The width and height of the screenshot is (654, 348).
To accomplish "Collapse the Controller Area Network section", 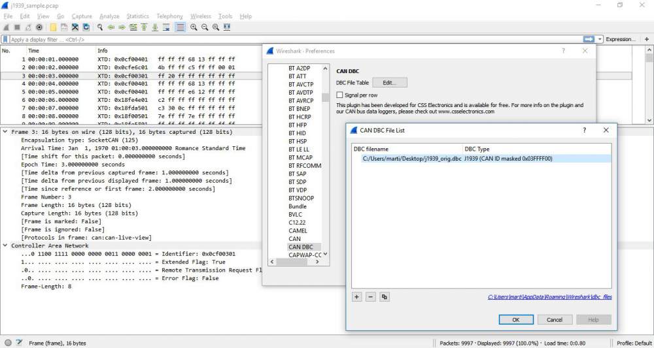I will 5,245.
